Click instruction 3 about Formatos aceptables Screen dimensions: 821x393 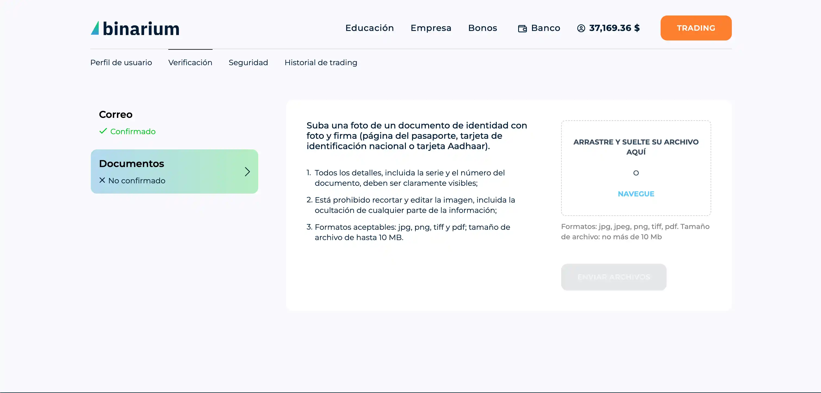408,232
